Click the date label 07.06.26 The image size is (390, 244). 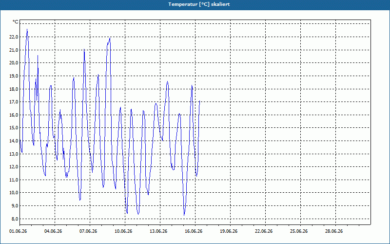88,231
